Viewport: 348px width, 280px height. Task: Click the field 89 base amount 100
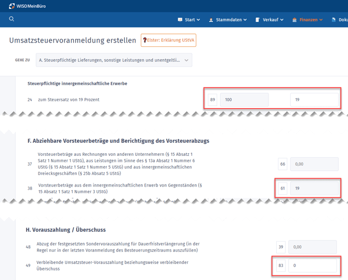244,100
